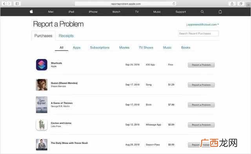Go forward with Safari forward arrow

9,4
